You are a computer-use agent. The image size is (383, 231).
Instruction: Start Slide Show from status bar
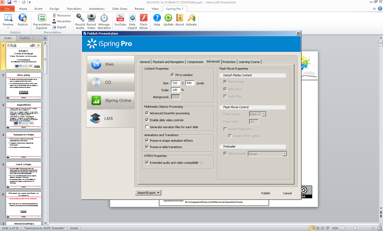328,228
